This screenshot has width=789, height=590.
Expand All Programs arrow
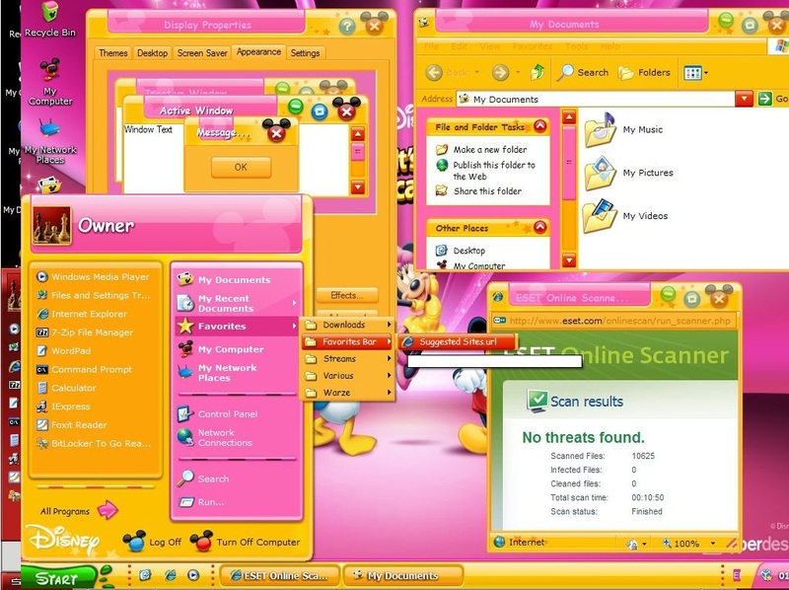point(108,510)
